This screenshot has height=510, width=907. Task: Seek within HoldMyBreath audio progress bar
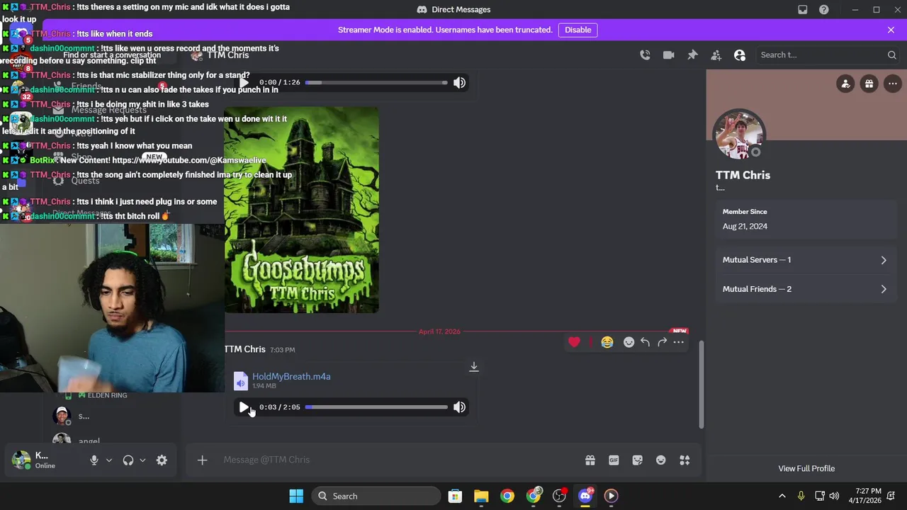(376, 407)
